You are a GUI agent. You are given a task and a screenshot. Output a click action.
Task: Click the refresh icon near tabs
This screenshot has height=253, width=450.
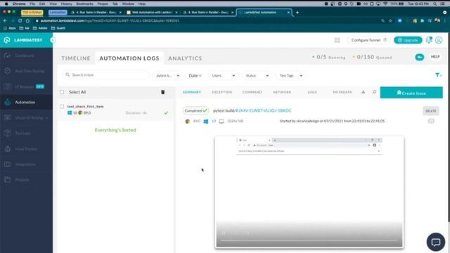[375, 92]
